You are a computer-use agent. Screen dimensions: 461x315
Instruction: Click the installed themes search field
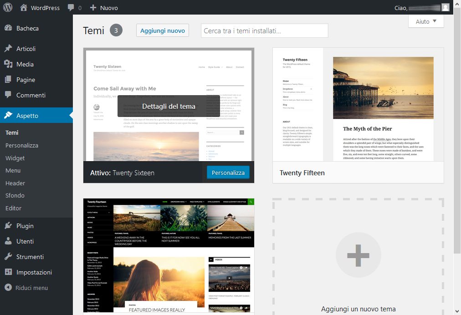point(264,30)
